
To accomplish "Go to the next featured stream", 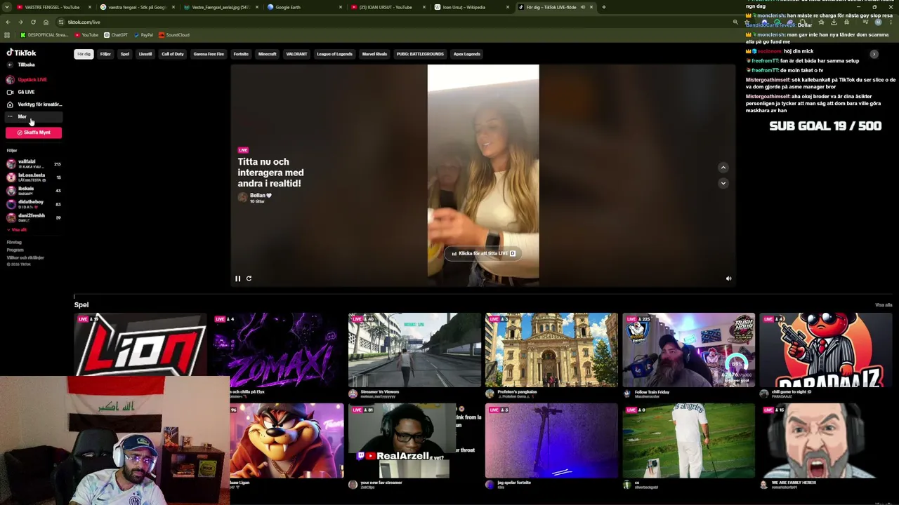I will pyautogui.click(x=723, y=183).
